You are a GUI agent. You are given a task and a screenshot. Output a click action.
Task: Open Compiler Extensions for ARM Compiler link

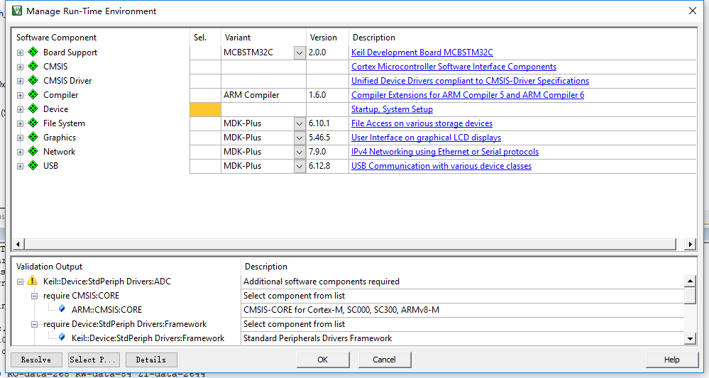point(468,95)
